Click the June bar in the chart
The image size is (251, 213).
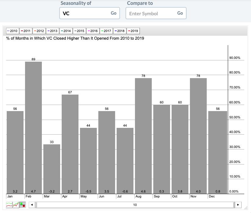(x=107, y=152)
